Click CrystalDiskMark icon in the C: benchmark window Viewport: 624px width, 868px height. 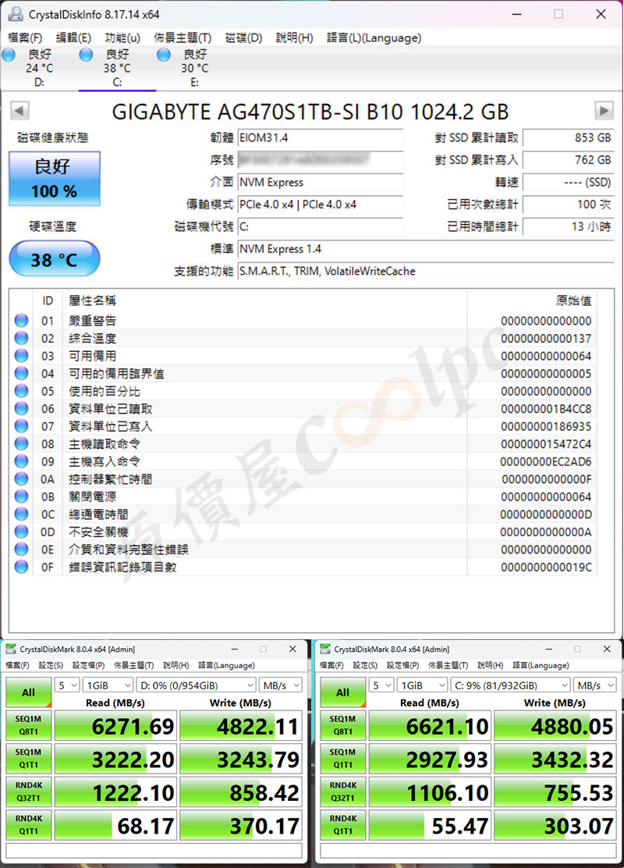[x=325, y=649]
